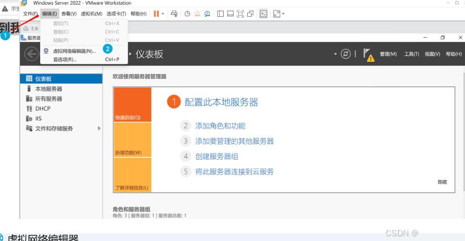Screen dimensions: 465x241
Task: Select 文件和存储服务 in the sidebar
Action: (x=61, y=129)
